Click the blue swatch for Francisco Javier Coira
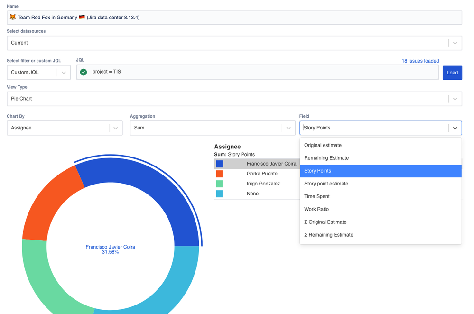This screenshot has width=474, height=314. 220,164
